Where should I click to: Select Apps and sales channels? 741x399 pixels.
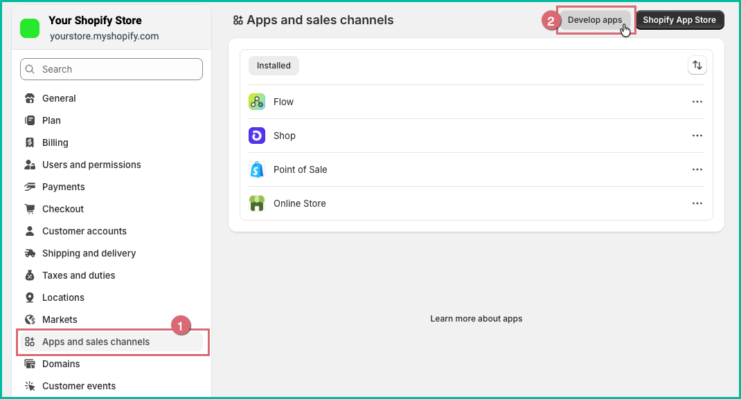pyautogui.click(x=111, y=342)
